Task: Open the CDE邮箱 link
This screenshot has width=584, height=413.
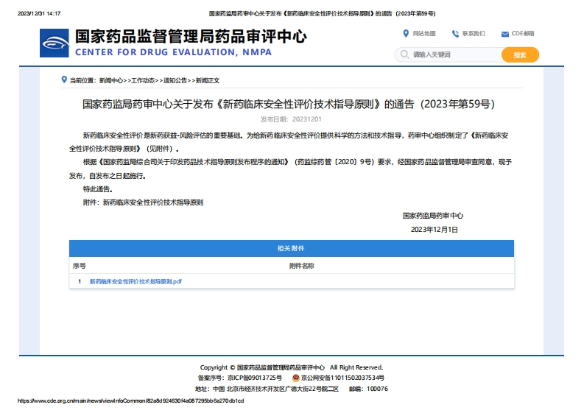Action: 522,34
